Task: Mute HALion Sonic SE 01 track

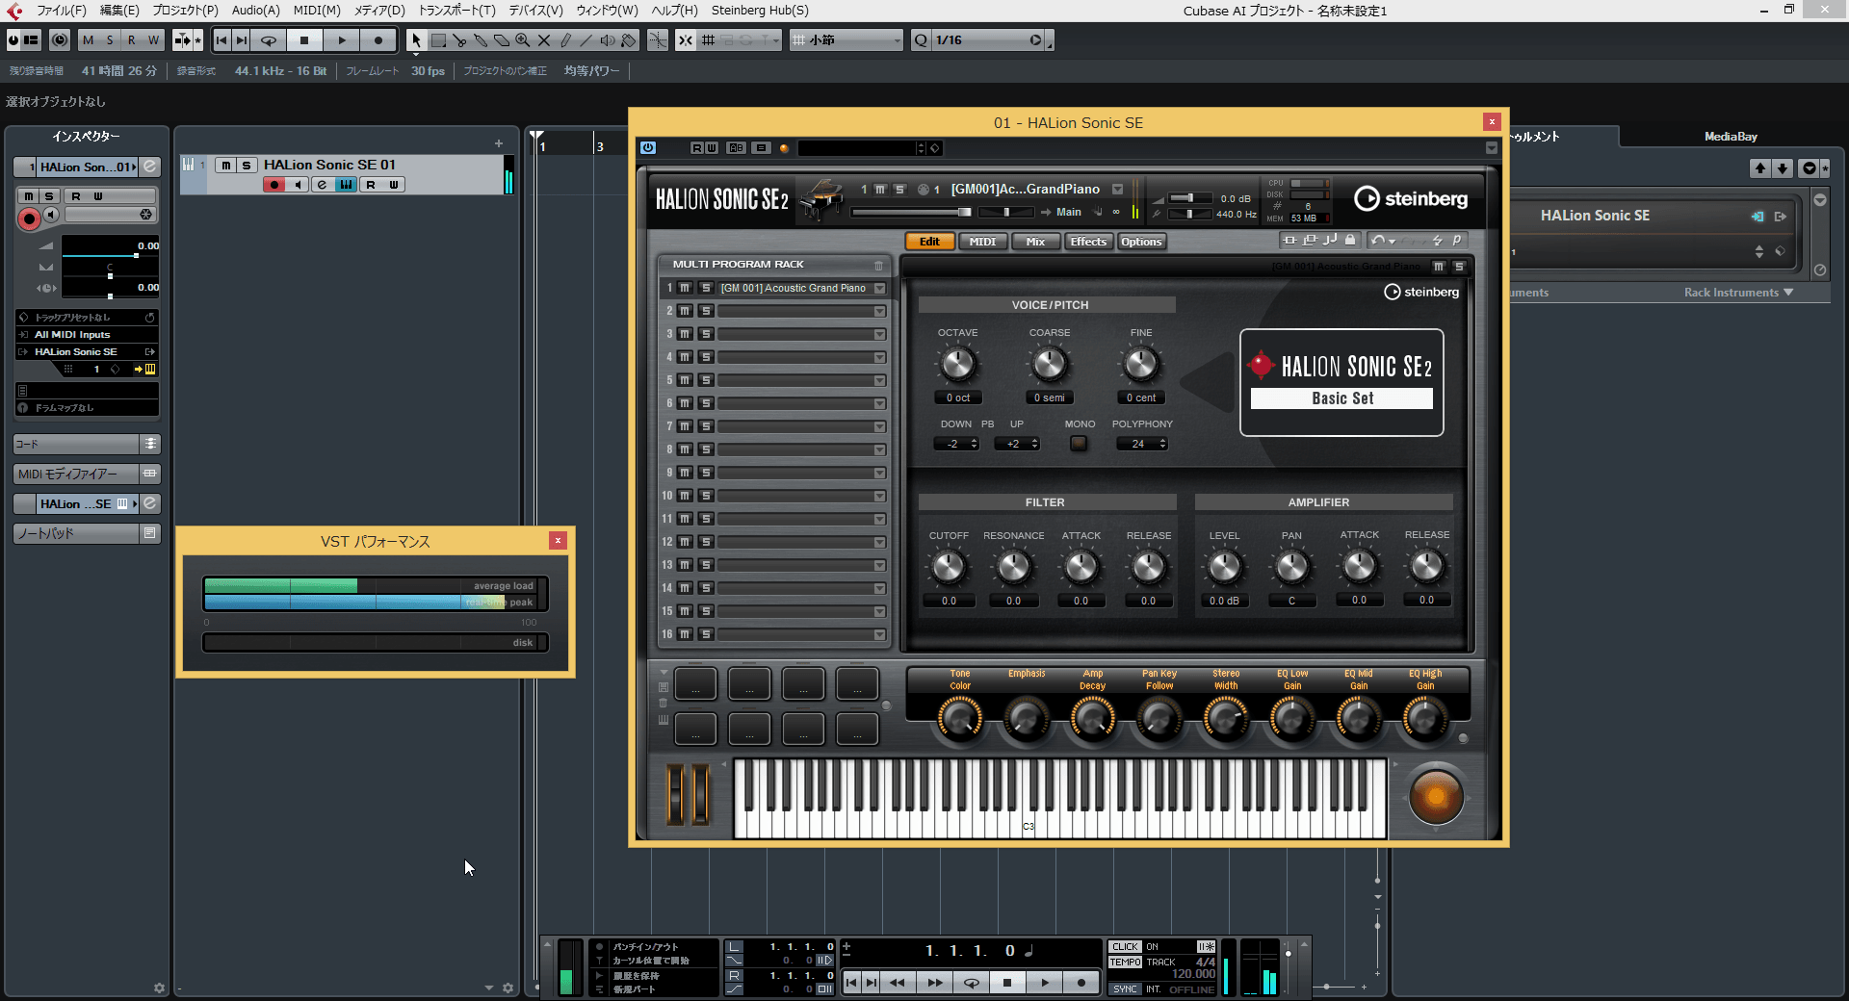Action: [226, 166]
